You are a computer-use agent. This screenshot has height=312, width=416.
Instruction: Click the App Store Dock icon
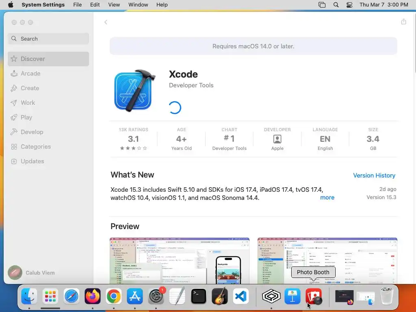[x=135, y=296]
